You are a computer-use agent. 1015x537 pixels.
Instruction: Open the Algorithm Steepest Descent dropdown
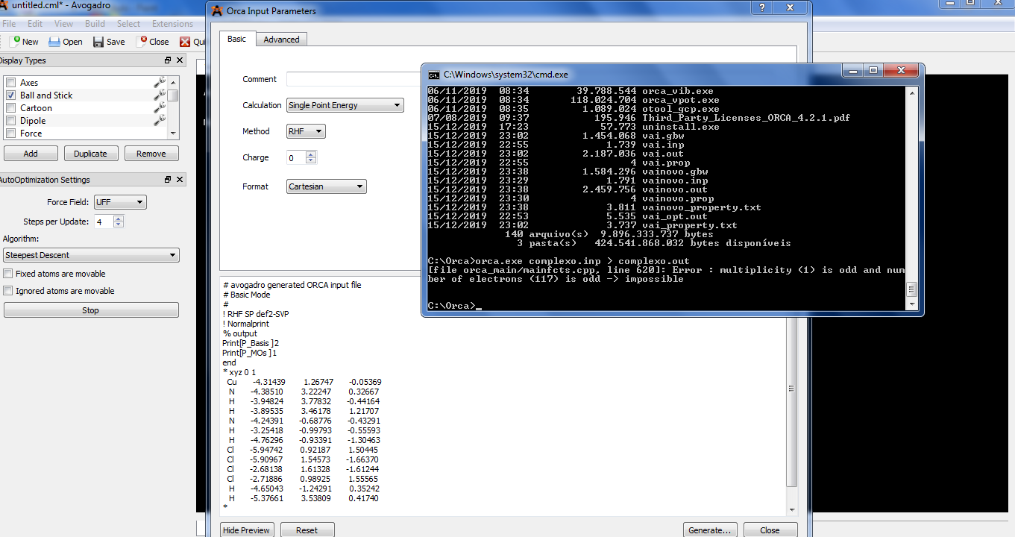pos(91,255)
